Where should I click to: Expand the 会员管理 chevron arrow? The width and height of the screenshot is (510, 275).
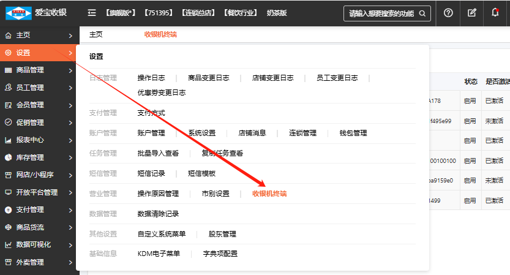[70, 105]
